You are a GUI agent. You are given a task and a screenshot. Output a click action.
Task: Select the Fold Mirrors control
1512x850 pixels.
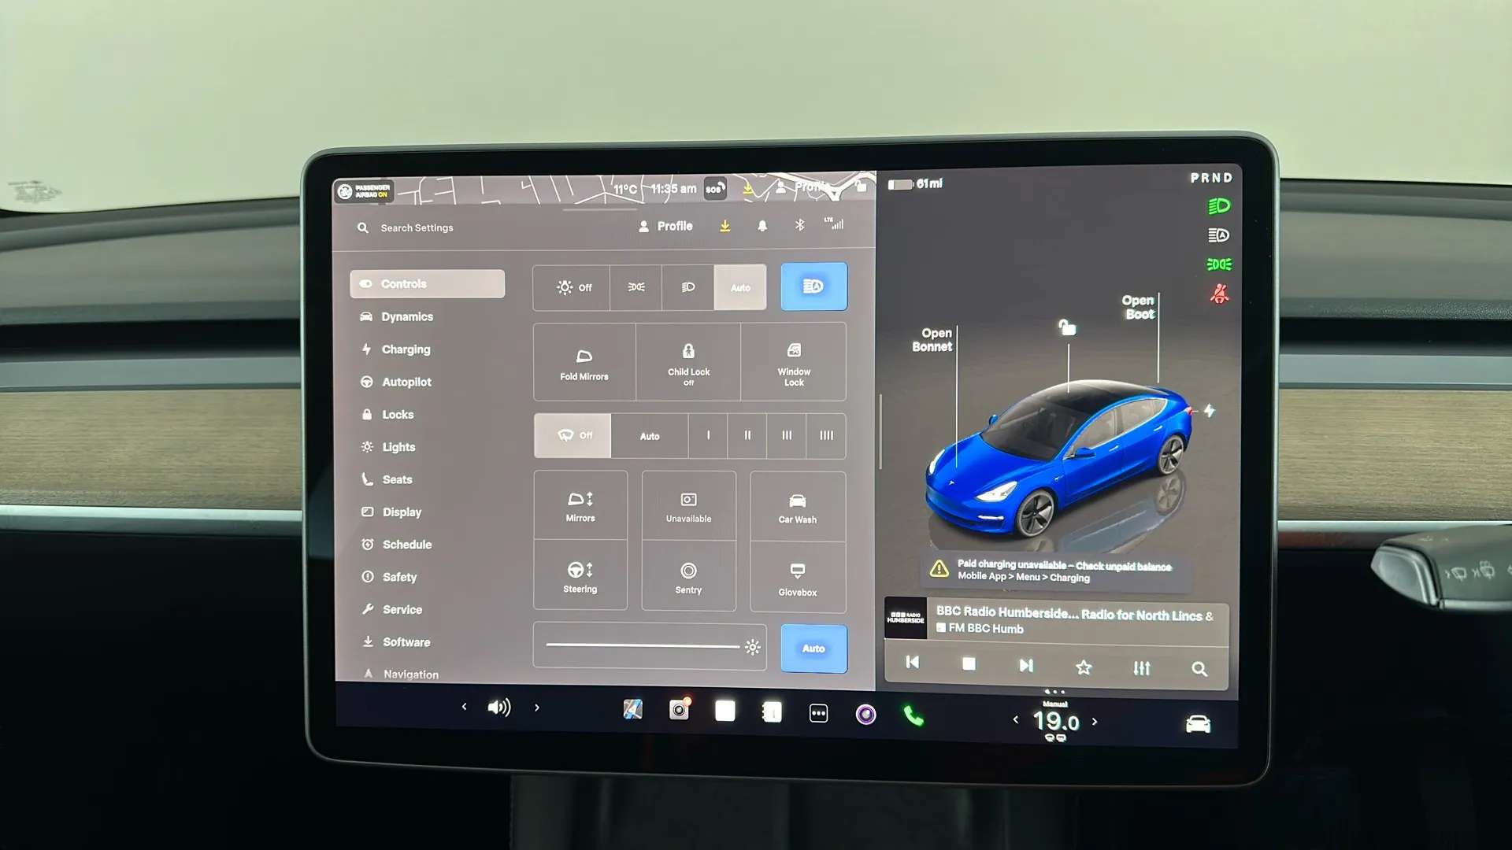click(584, 361)
